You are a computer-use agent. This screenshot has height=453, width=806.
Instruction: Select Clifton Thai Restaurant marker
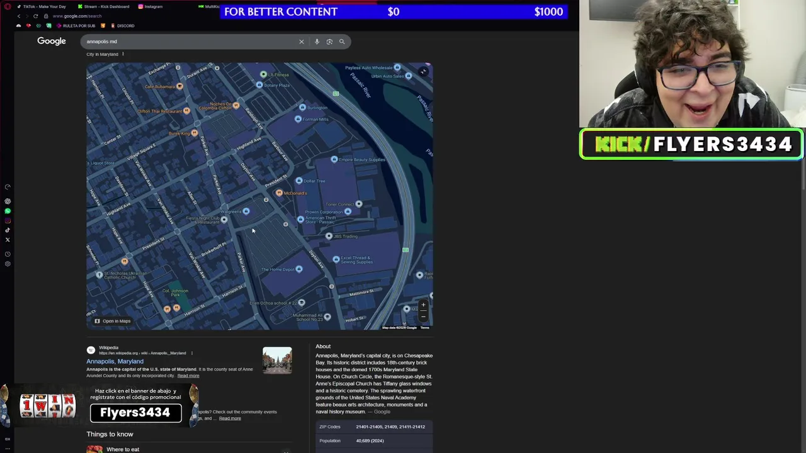pos(186,111)
